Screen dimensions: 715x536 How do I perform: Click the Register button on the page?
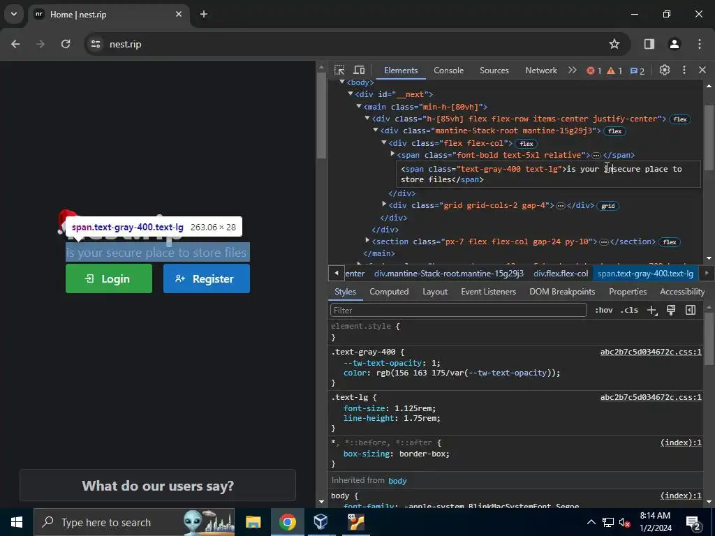click(x=207, y=278)
